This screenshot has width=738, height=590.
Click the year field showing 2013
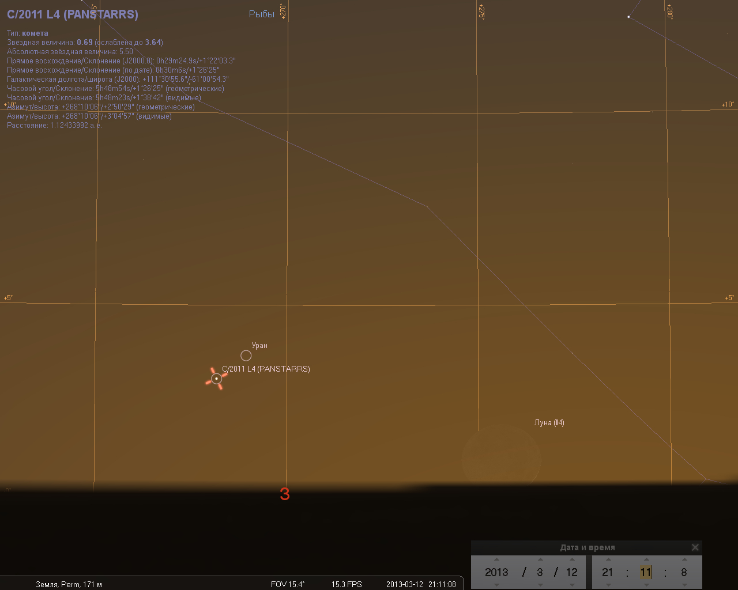[496, 572]
